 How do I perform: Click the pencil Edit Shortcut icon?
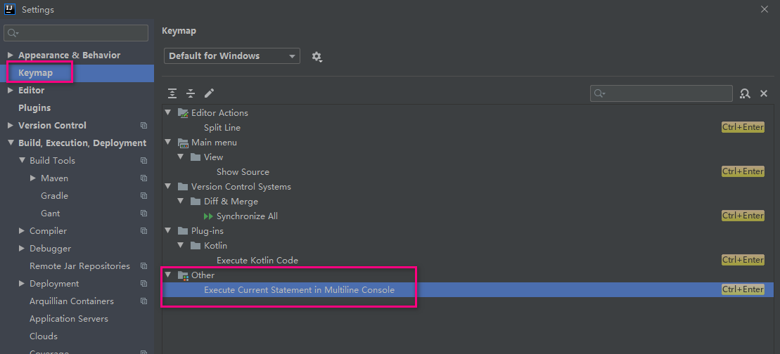tap(209, 93)
